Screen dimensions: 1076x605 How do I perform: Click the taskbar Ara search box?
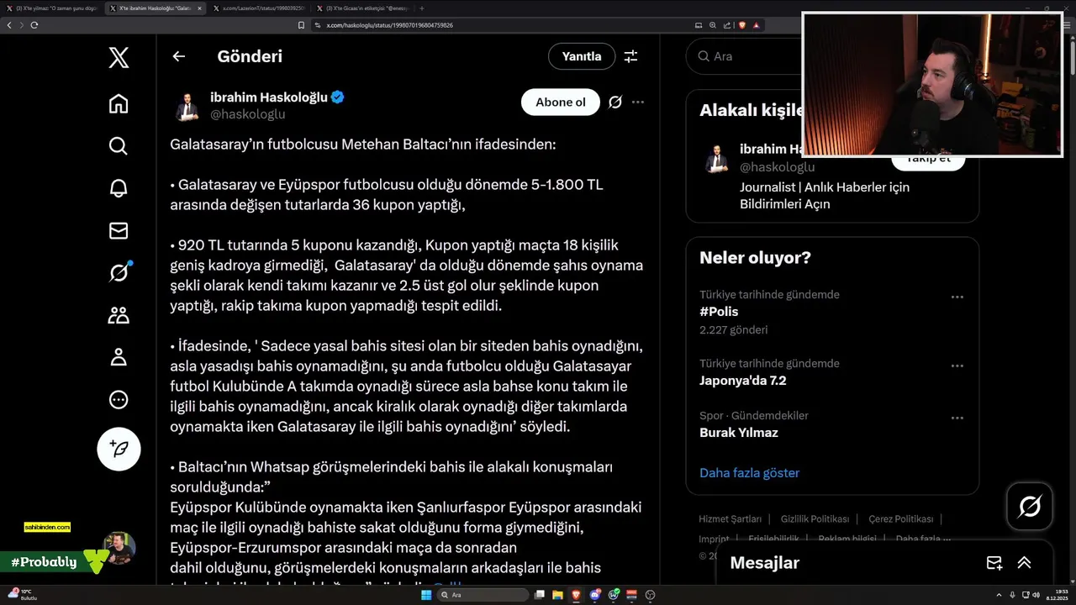[483, 595]
